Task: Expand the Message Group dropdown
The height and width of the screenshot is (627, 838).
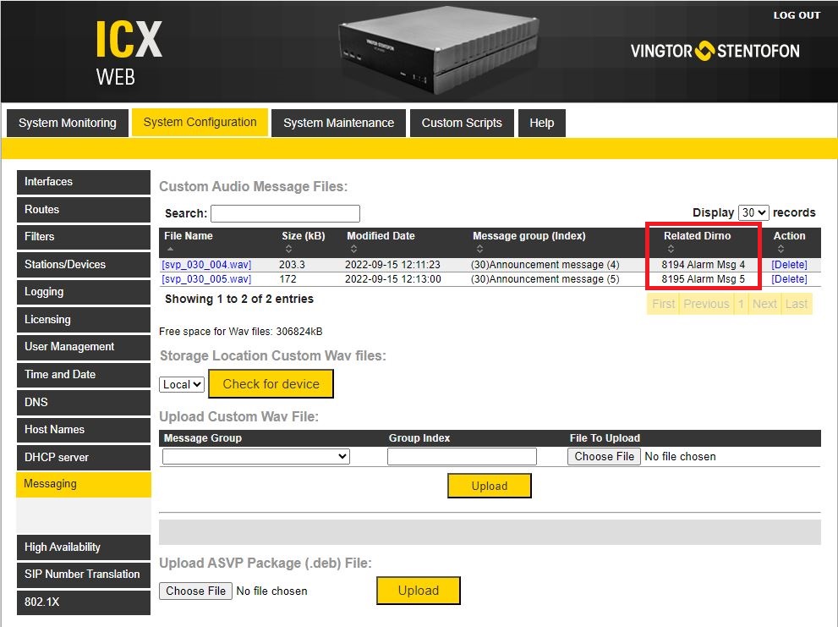Action: coord(255,456)
